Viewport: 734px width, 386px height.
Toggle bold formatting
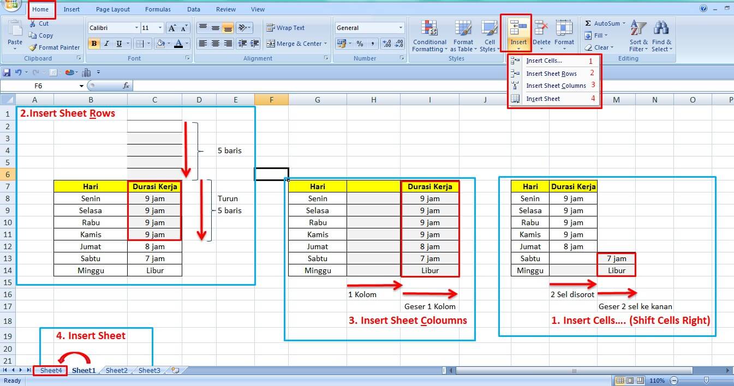click(x=94, y=43)
